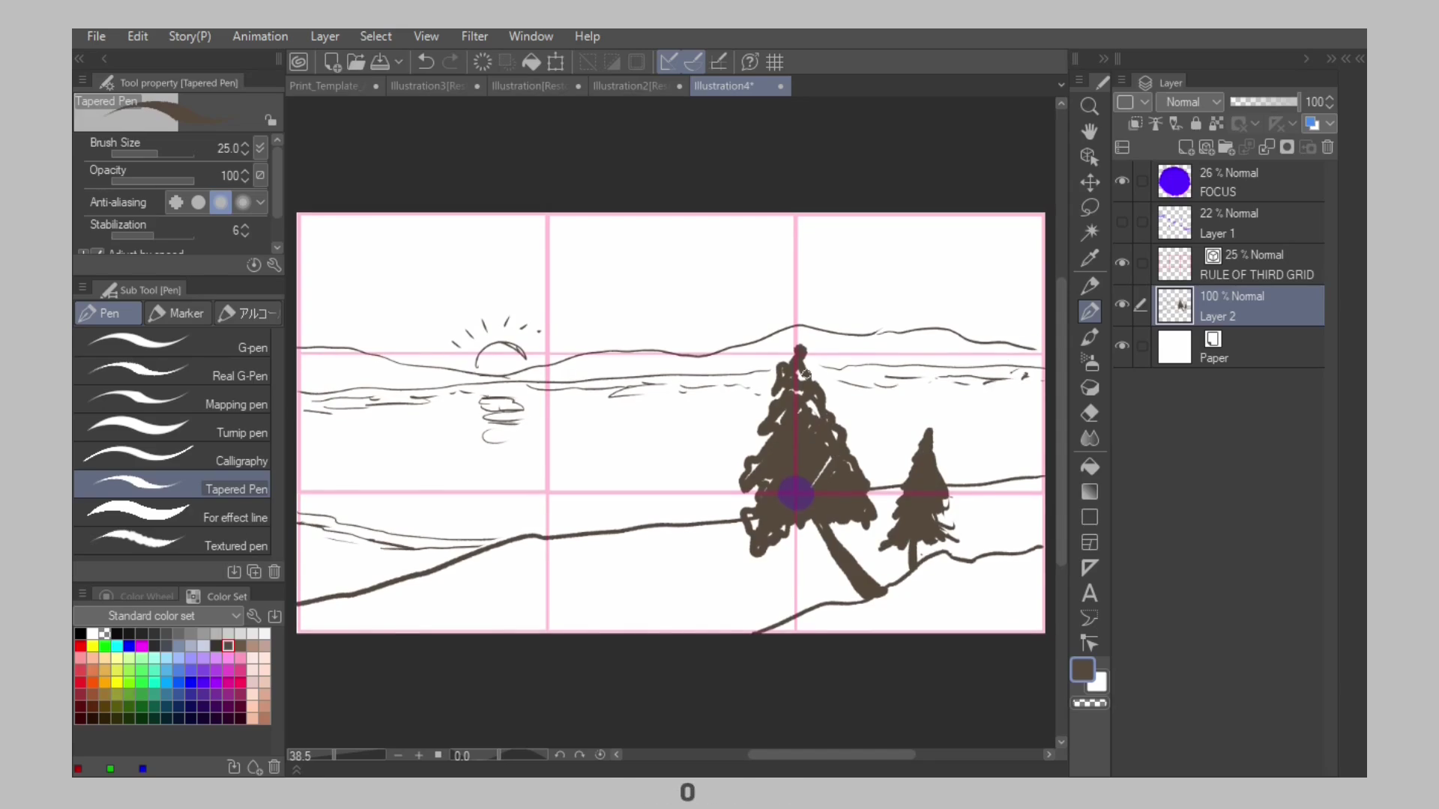Click the Save document toolbar icon
1439x809 pixels.
[x=380, y=61]
